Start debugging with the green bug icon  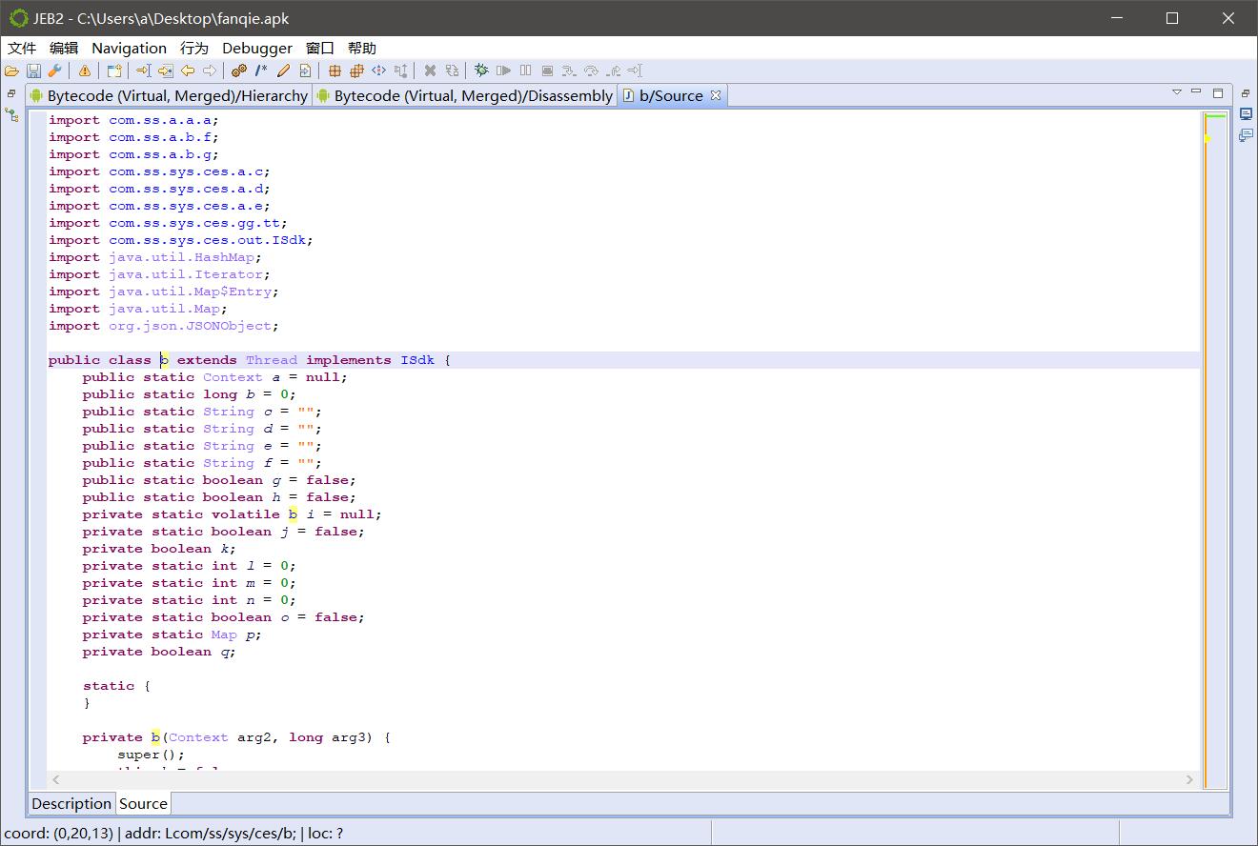pos(481,70)
